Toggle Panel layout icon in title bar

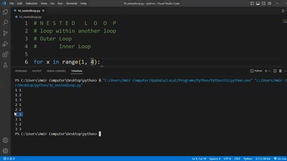point(258,3)
